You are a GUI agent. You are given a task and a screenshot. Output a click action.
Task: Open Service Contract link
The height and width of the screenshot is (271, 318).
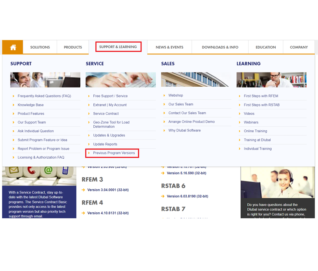pos(106,114)
